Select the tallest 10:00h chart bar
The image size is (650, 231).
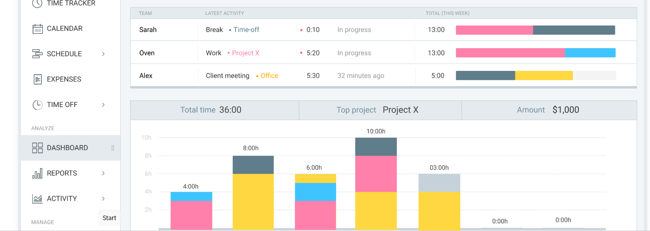tap(375, 183)
